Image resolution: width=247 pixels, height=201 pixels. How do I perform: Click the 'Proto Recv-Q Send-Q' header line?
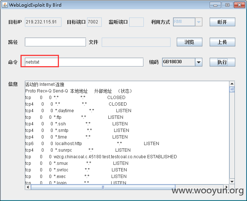tap(78, 91)
